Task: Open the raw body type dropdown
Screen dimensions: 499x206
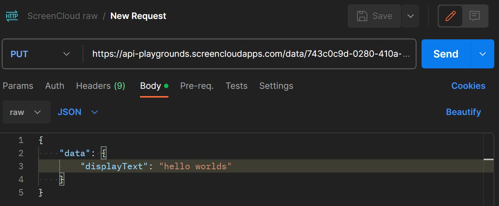Action: click(x=26, y=112)
